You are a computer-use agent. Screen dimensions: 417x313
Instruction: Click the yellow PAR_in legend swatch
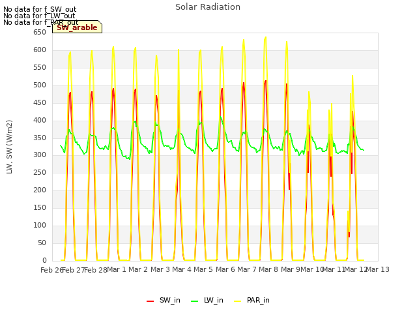click(x=237, y=301)
